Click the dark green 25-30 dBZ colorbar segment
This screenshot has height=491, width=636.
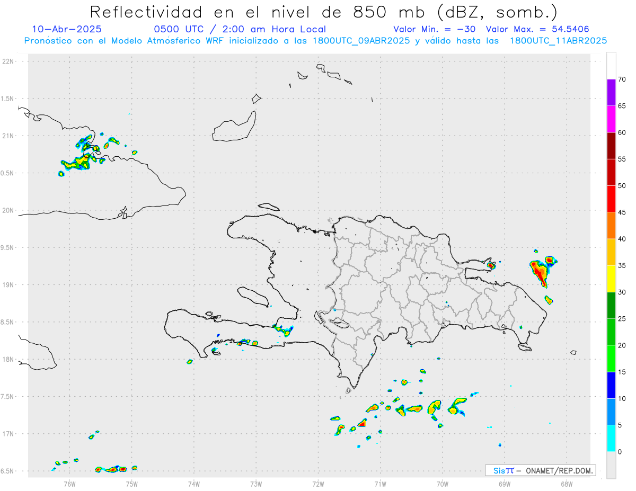pos(611,306)
